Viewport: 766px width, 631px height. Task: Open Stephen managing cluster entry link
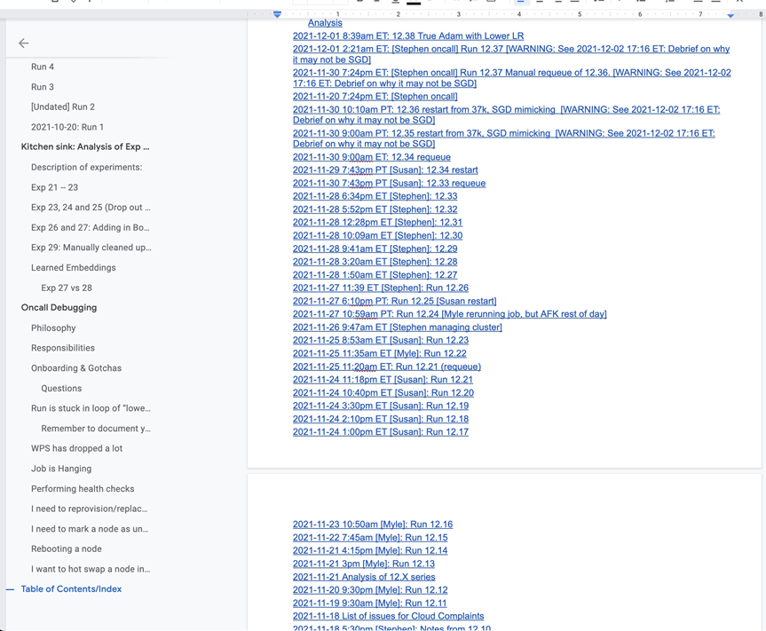tap(397, 327)
